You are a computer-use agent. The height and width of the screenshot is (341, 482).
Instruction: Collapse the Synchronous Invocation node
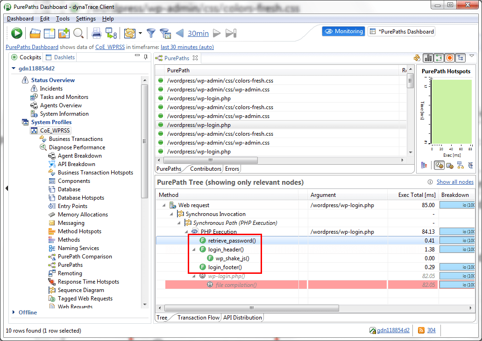pyautogui.click(x=171, y=214)
